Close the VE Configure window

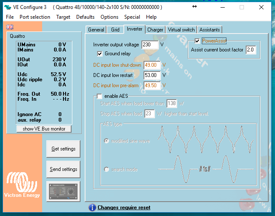pos(261,7)
